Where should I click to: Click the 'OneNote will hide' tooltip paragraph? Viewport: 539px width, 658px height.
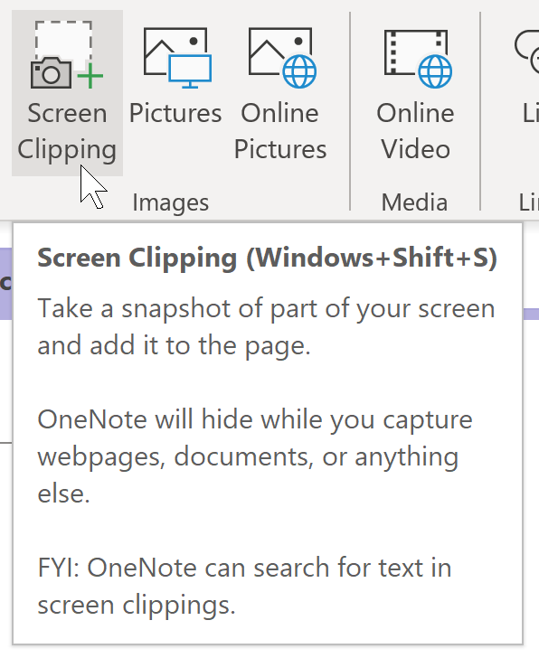click(255, 456)
